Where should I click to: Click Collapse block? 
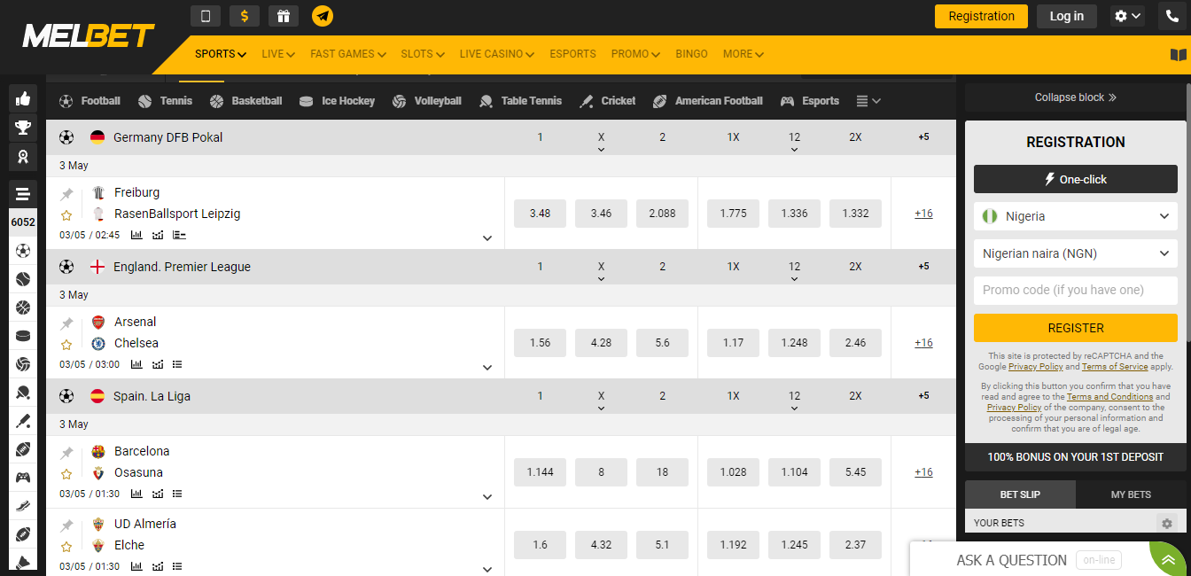tap(1076, 97)
